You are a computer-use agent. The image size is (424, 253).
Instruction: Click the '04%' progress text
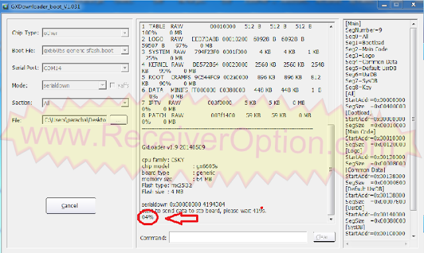pos(148,217)
